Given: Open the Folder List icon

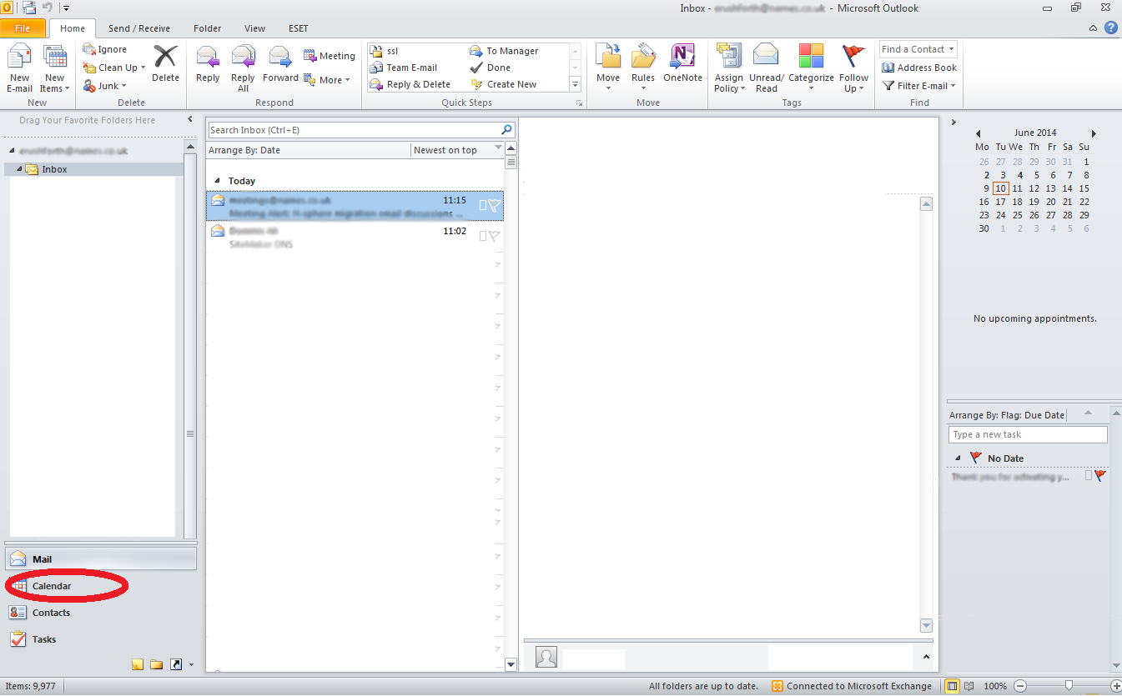Looking at the screenshot, I should [x=156, y=664].
